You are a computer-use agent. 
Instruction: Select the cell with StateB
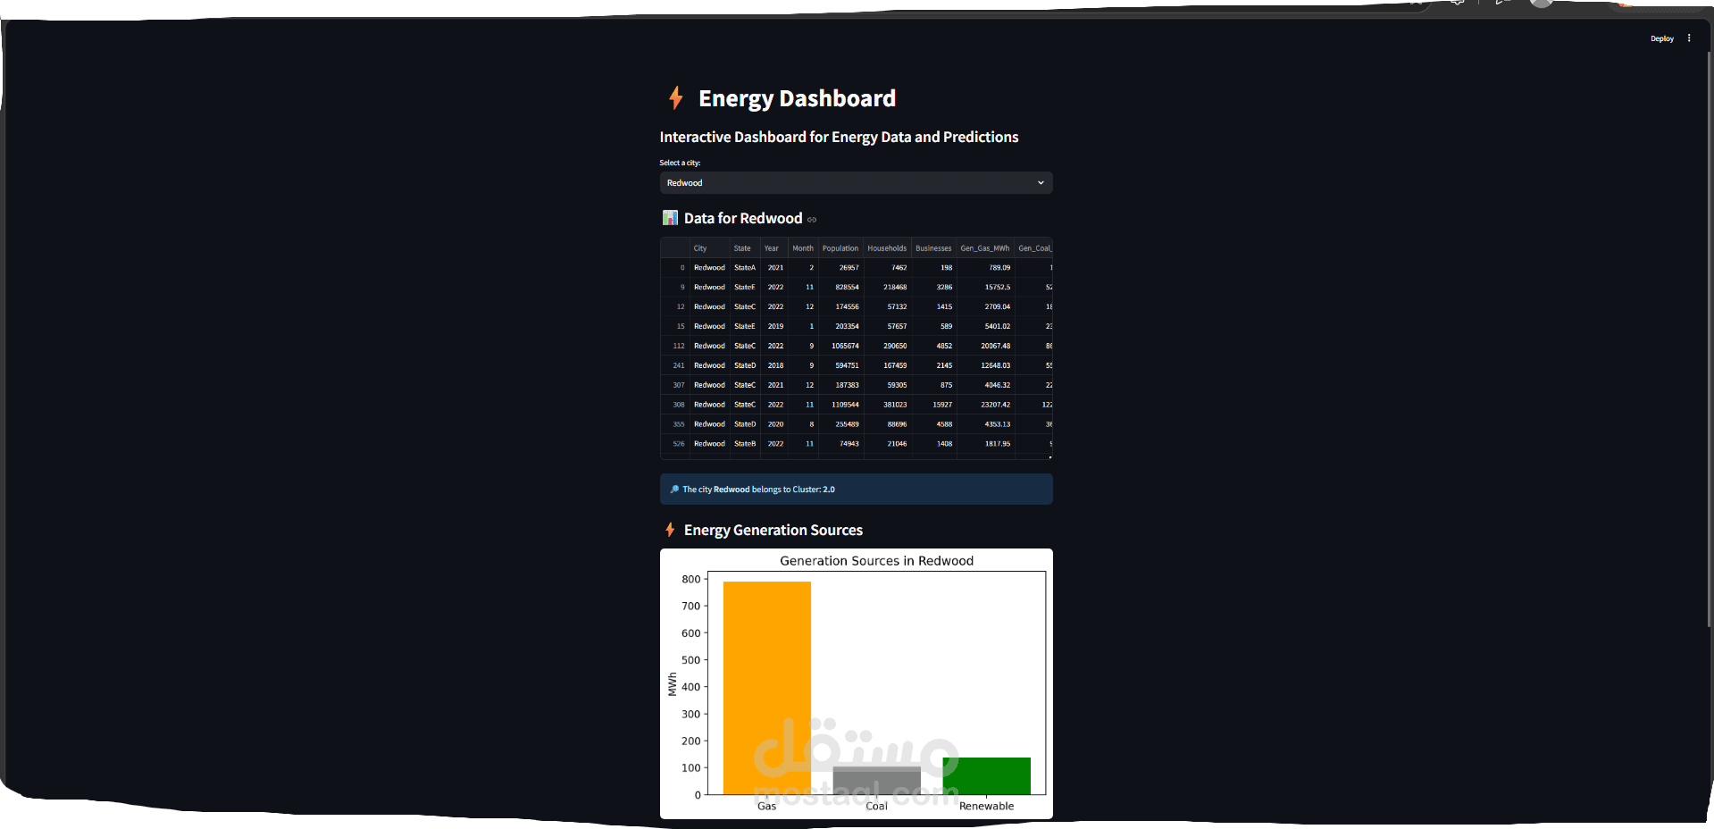(744, 444)
